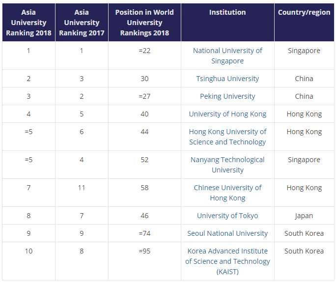Click Nanyang Technological University link
Viewport: 336px width, 282px height.
pyautogui.click(x=227, y=165)
